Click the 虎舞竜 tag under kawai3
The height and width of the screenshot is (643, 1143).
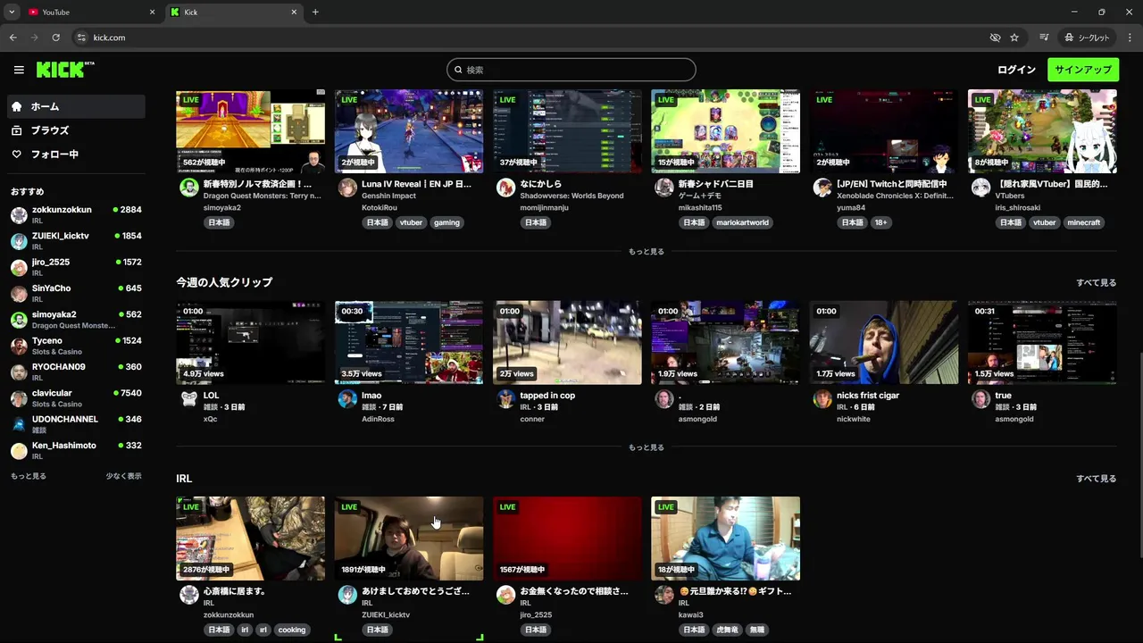(x=726, y=630)
